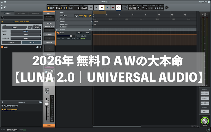Expand the TEMPO row chevron
Image resolution: width=211 pixels, height=132 pixels.
pyautogui.click(x=91, y=22)
